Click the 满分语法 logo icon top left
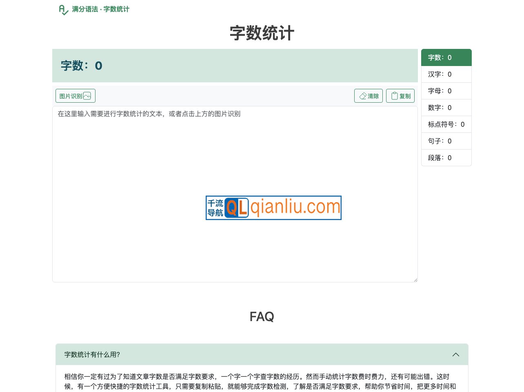 63,9
